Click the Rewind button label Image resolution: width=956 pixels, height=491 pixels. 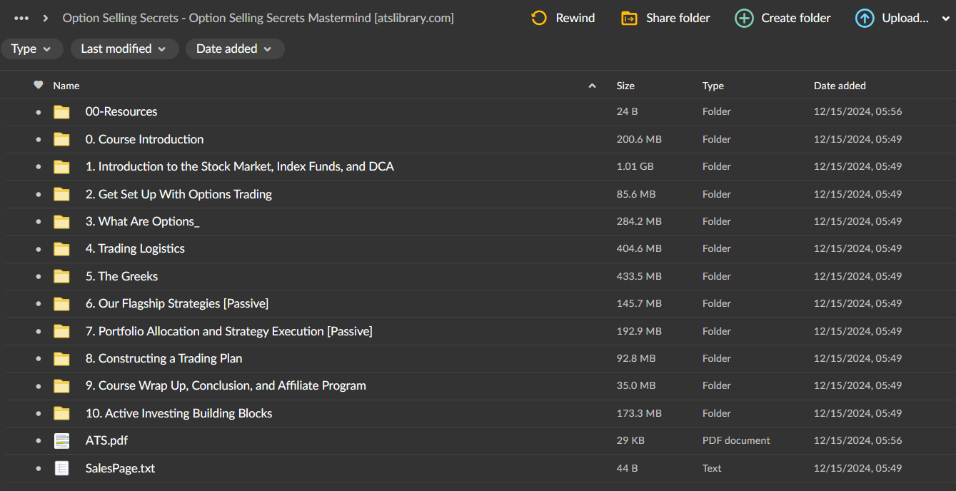click(x=575, y=18)
